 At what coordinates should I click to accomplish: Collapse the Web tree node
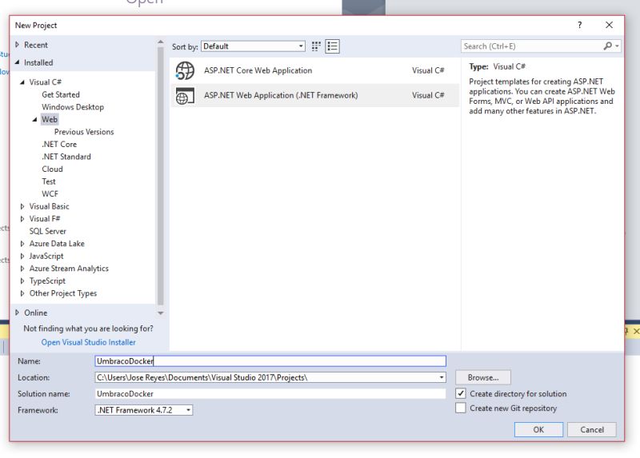click(x=34, y=120)
